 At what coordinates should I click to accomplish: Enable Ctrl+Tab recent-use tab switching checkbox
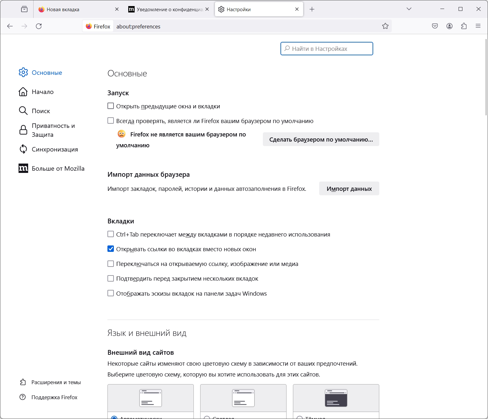pos(111,234)
